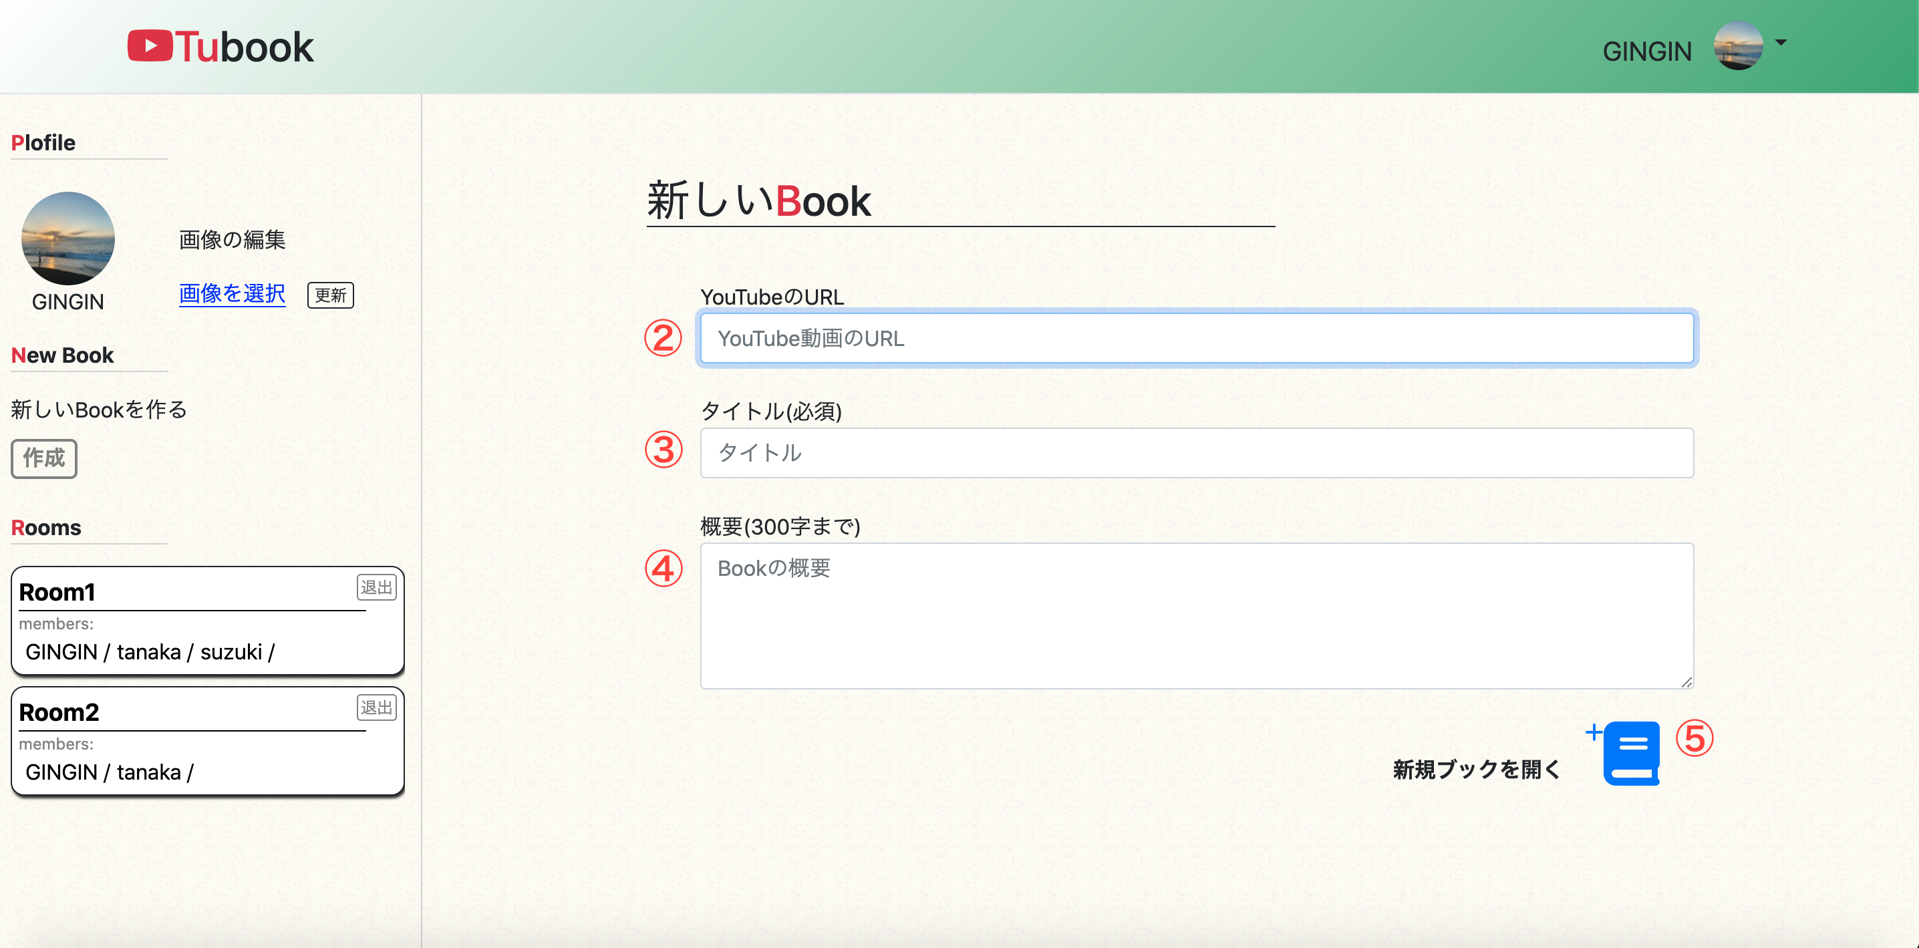Image resolution: width=1919 pixels, height=948 pixels.
Task: Focus the タイトル input field
Action: (x=1197, y=452)
